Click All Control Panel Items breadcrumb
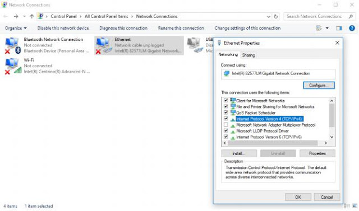 [x=106, y=16]
